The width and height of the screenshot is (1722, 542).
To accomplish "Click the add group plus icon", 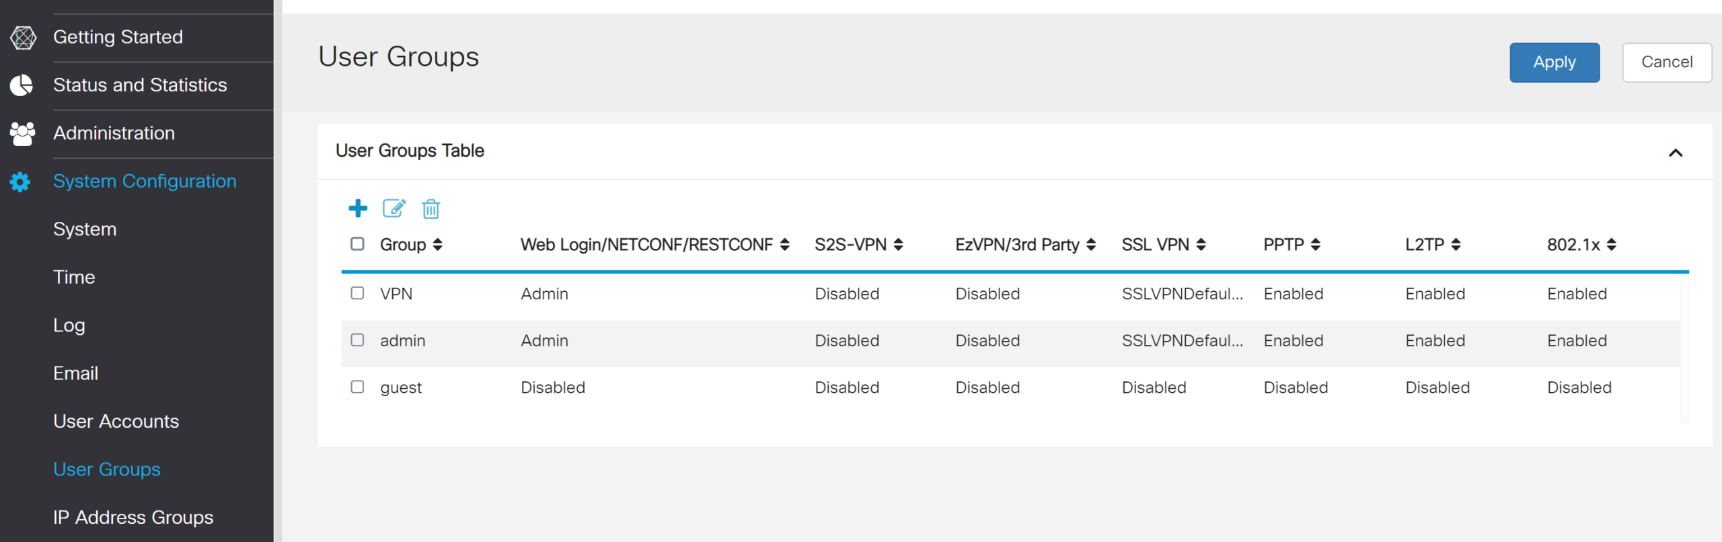I will [x=358, y=208].
